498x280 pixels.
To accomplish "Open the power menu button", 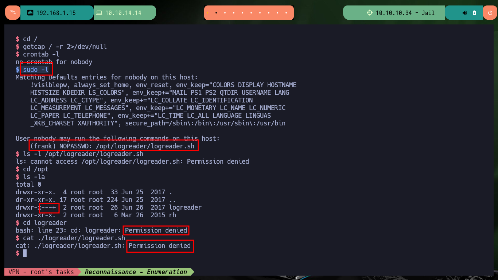I will 490,13.
